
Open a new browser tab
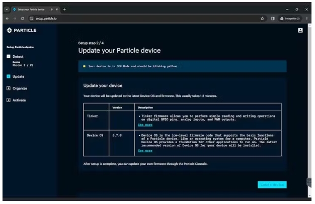[x=64, y=9]
